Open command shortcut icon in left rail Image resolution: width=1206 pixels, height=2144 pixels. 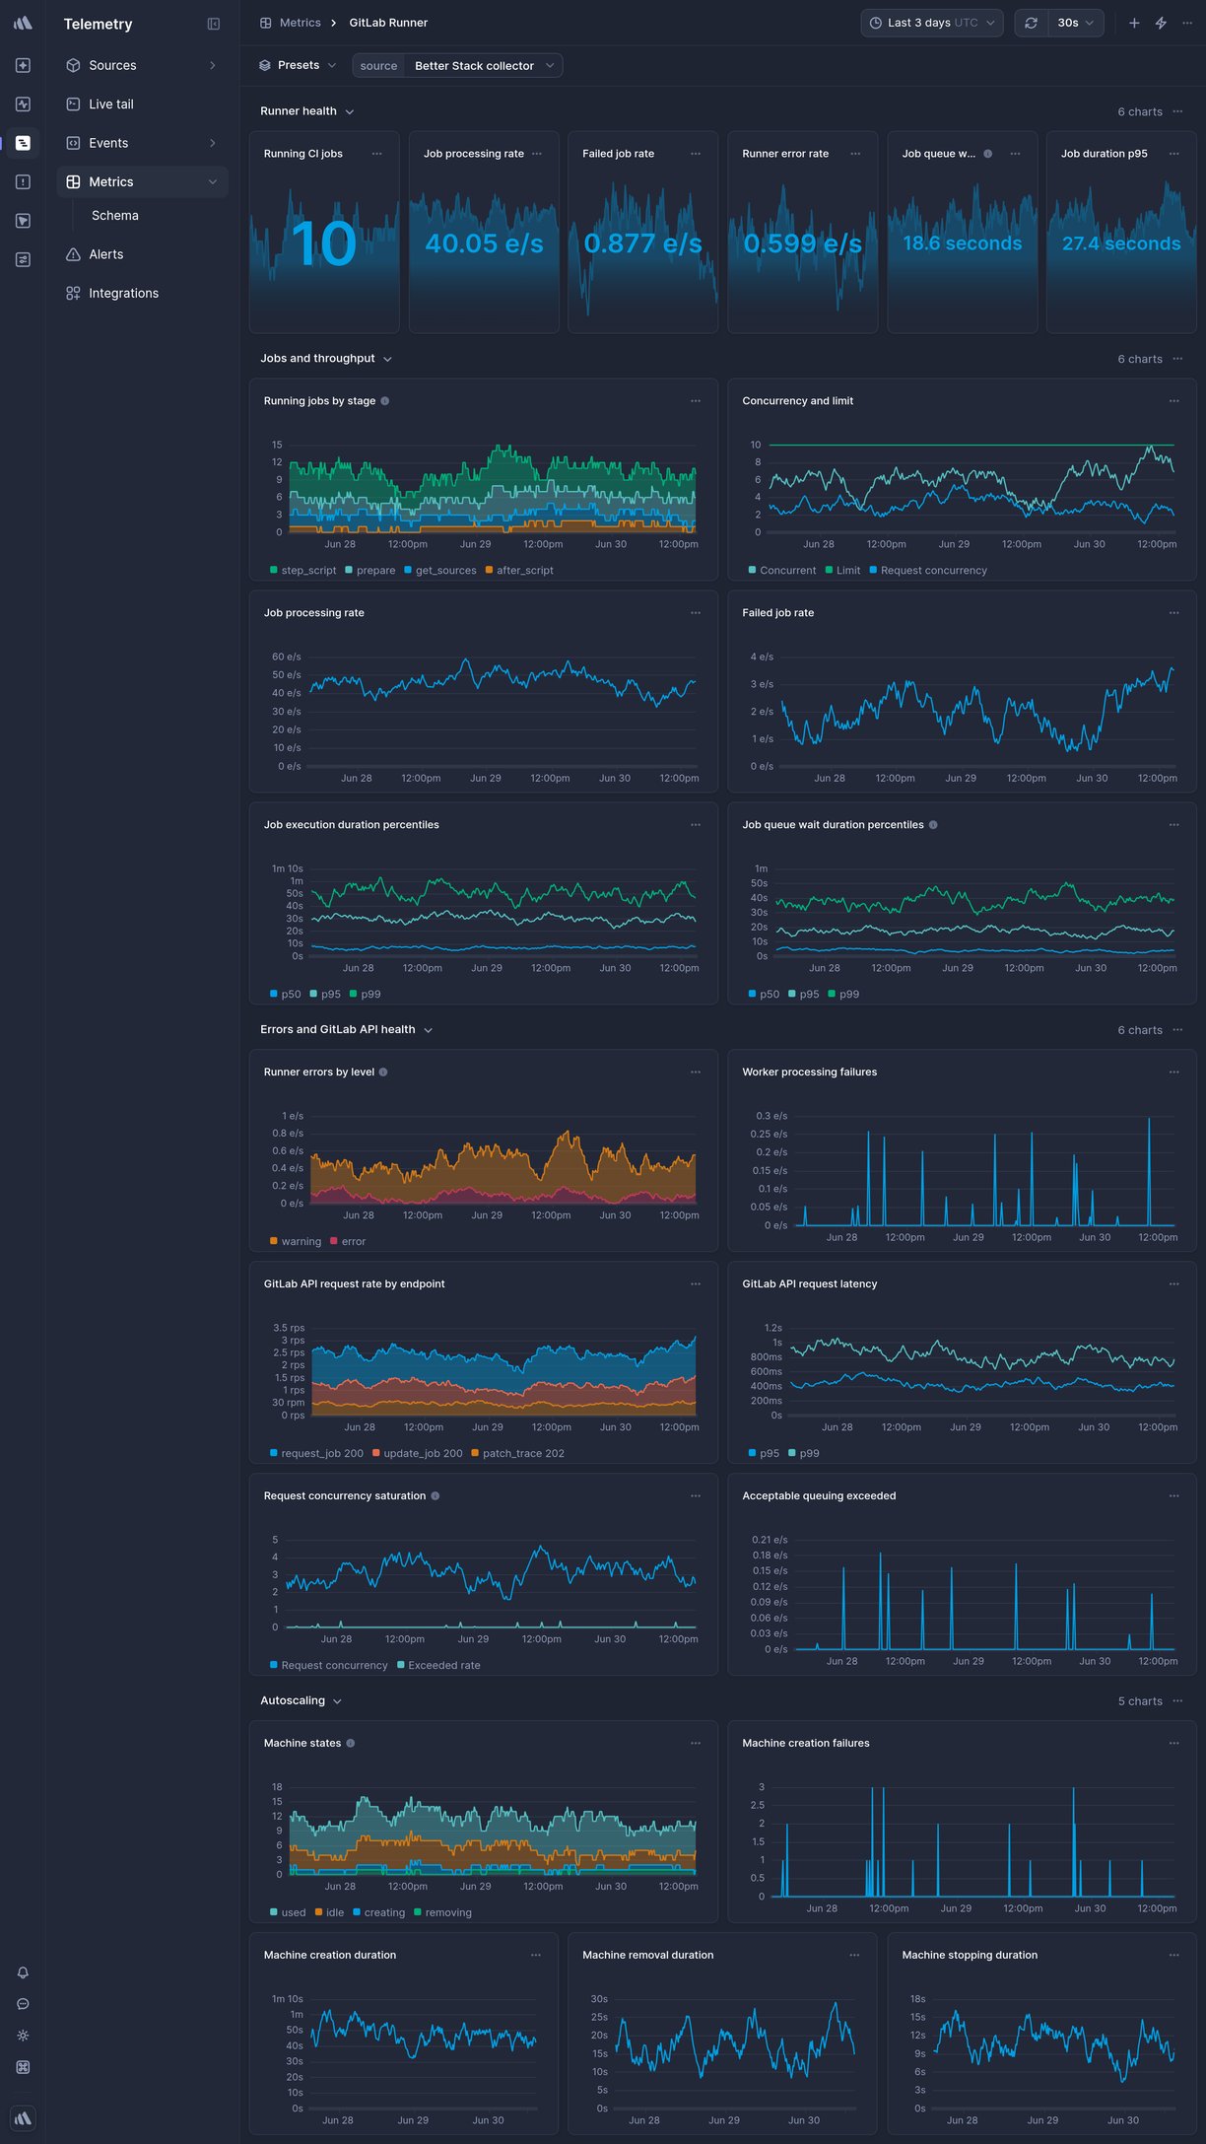point(23,2066)
